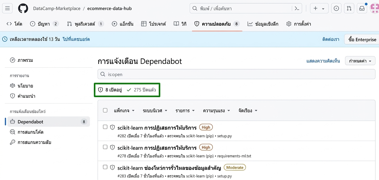
Task: Open the การตั้งค่า tab
Action: [x=298, y=24]
